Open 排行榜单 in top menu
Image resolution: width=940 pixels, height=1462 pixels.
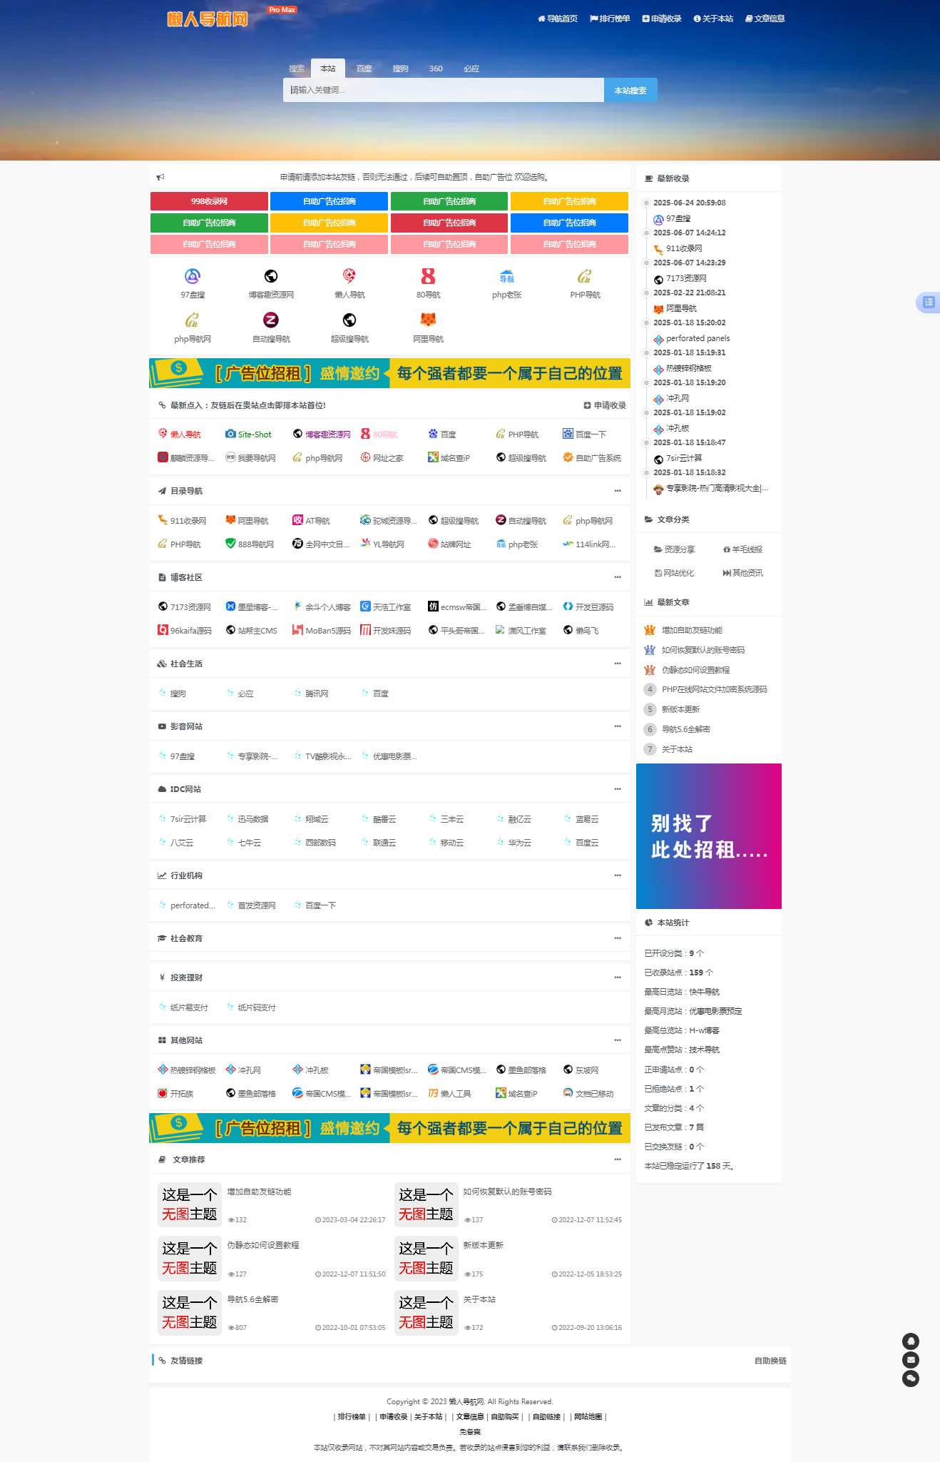pos(610,19)
